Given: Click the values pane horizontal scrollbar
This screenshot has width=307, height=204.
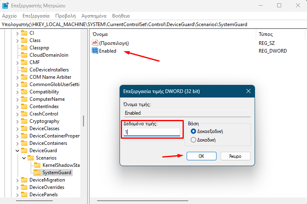Looking at the screenshot, I should [x=142, y=200].
